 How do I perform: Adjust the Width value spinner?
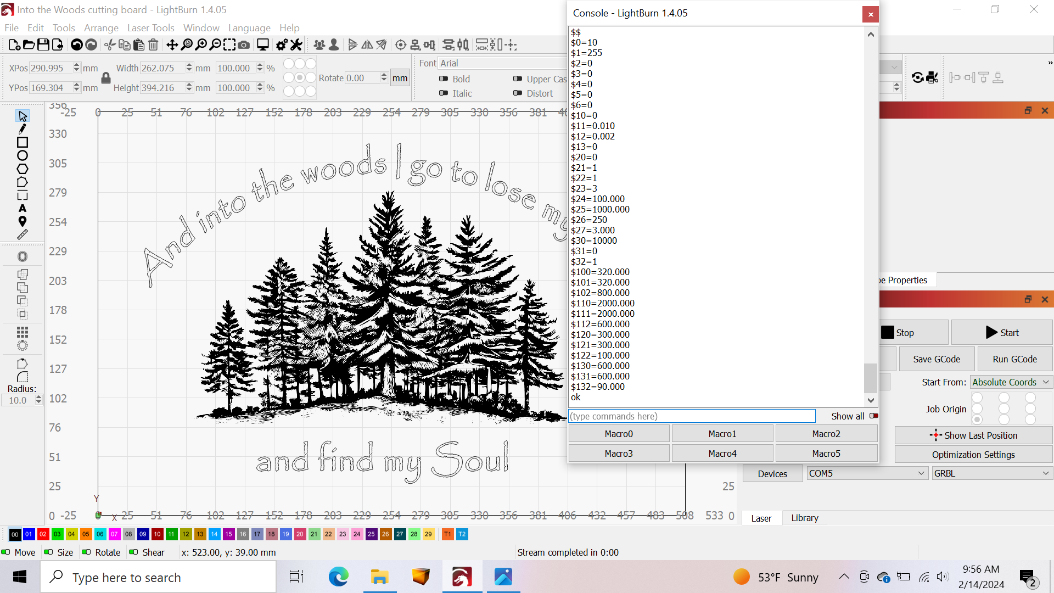189,68
